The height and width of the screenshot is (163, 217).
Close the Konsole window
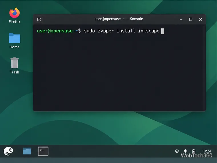200,19
